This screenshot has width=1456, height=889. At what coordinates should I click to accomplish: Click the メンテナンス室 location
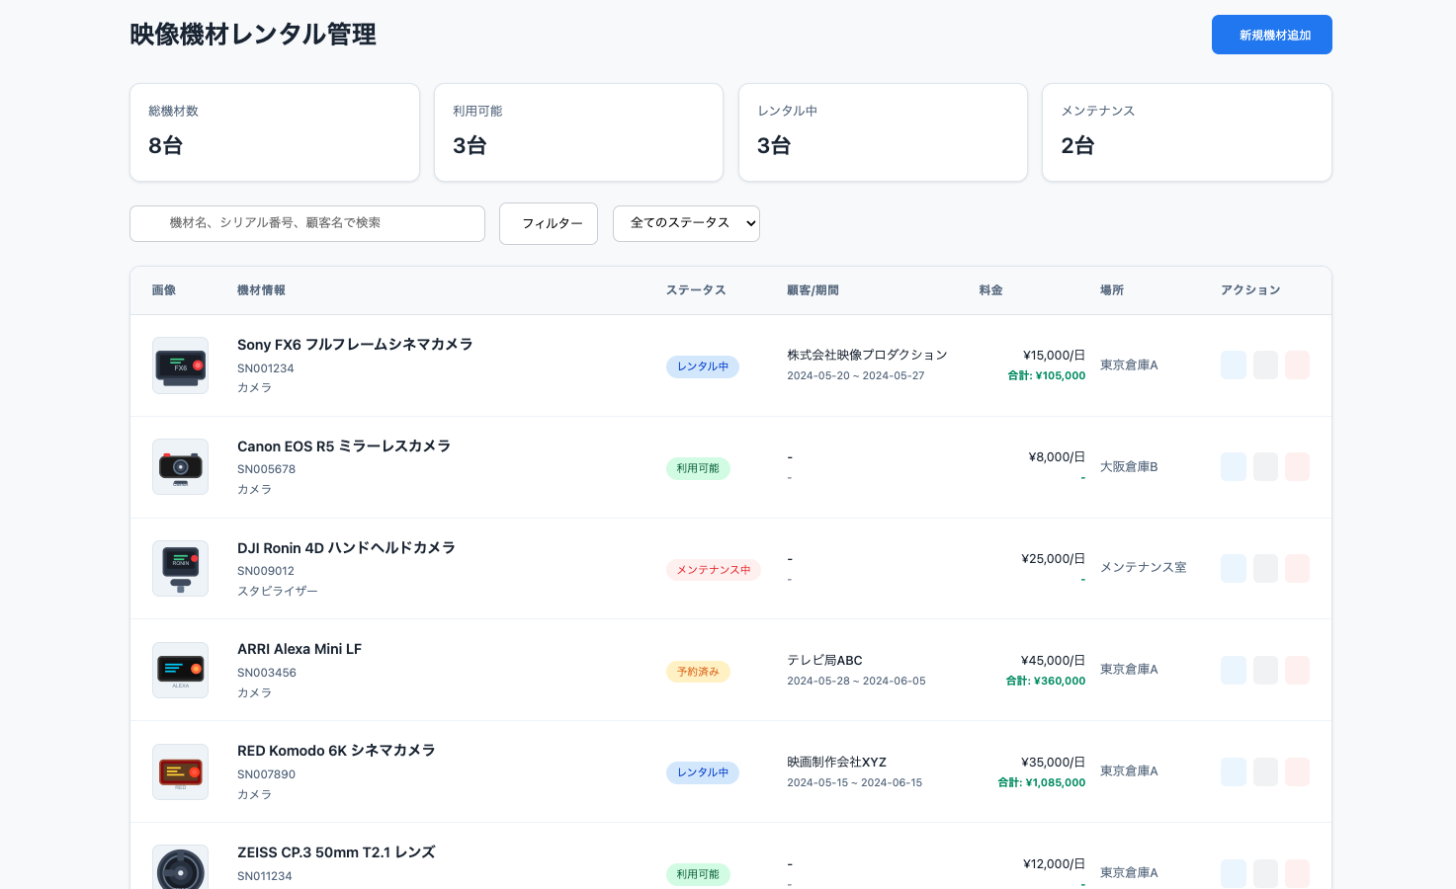[x=1143, y=568]
